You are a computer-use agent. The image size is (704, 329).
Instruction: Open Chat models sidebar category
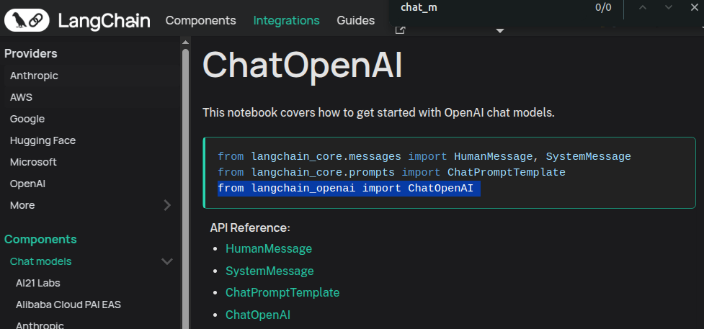(41, 261)
